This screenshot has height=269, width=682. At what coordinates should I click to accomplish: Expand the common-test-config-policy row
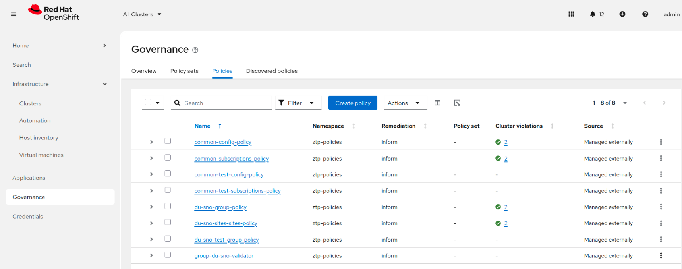[x=151, y=174]
